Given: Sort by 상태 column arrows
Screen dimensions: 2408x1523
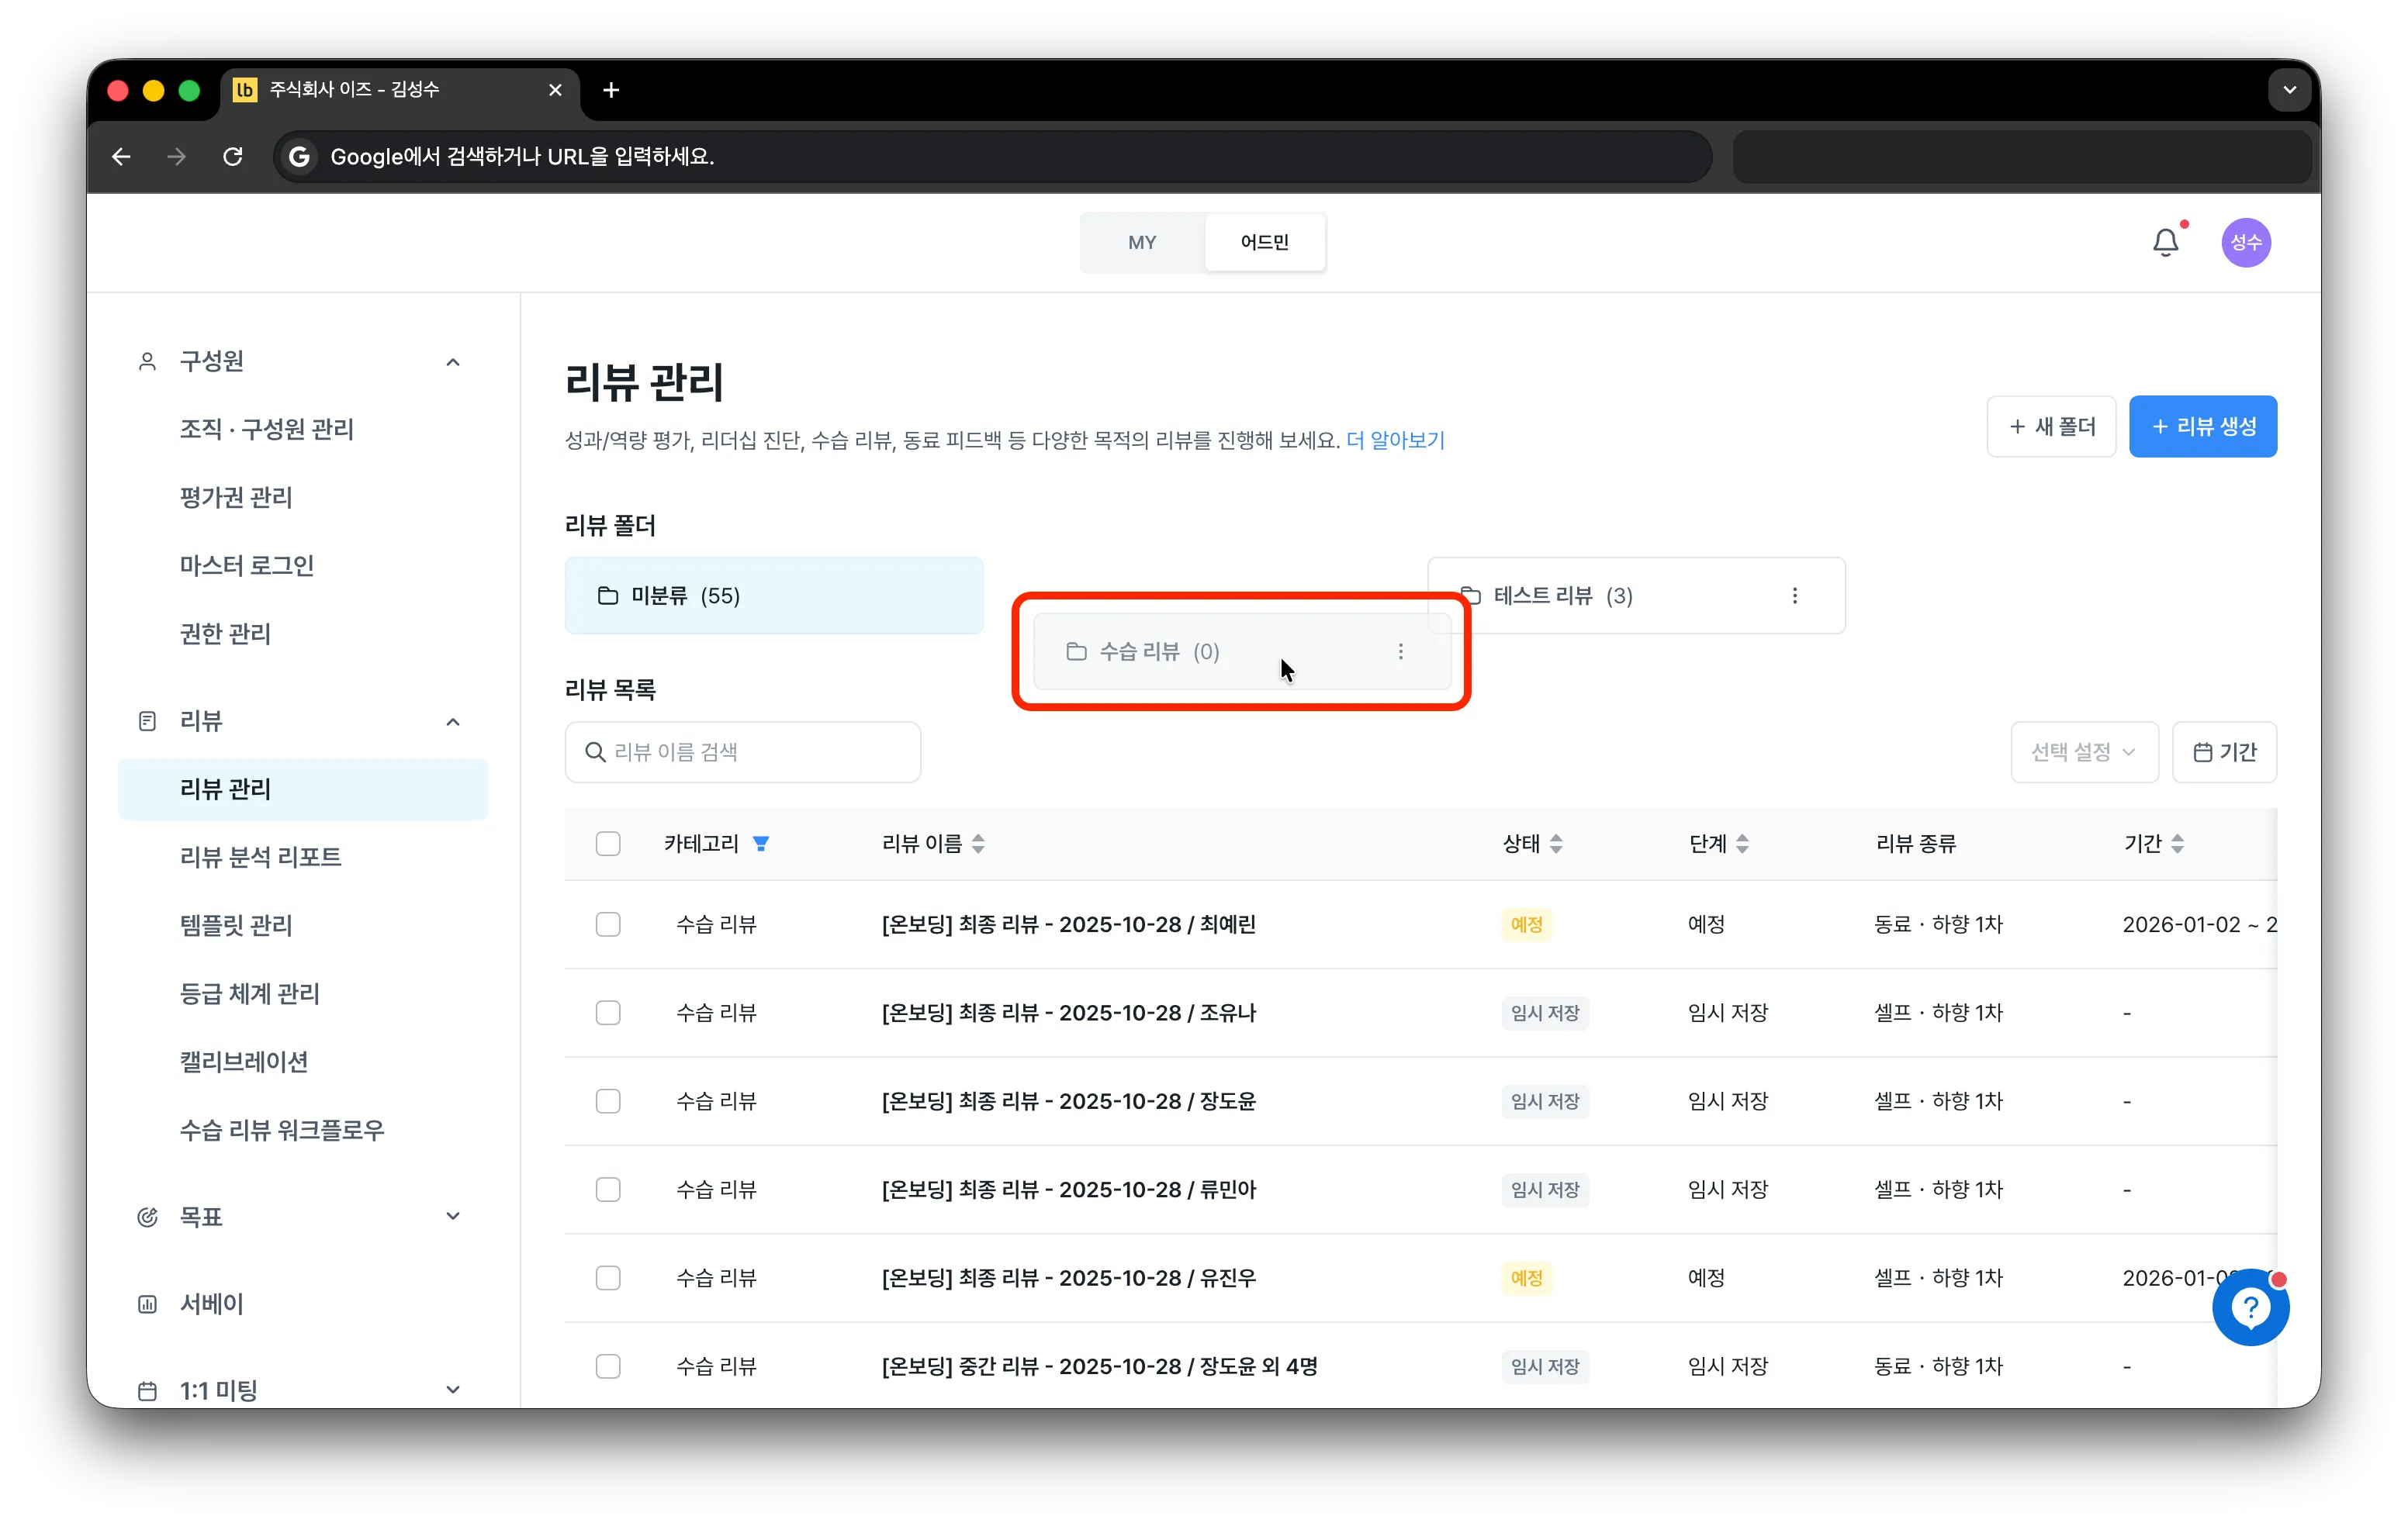Looking at the screenshot, I should coord(1555,844).
